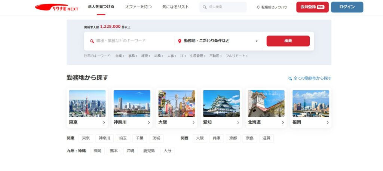Click the arrow on the 東京 card
The width and height of the screenshot is (383, 171).
[x=104, y=123]
